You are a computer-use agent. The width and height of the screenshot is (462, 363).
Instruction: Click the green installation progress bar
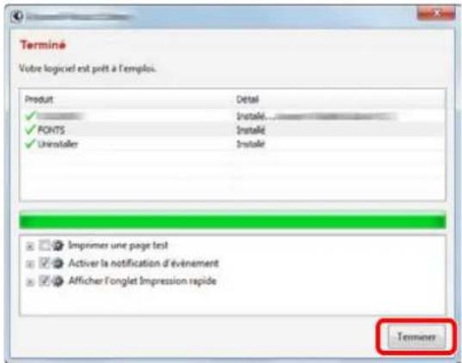232,221
